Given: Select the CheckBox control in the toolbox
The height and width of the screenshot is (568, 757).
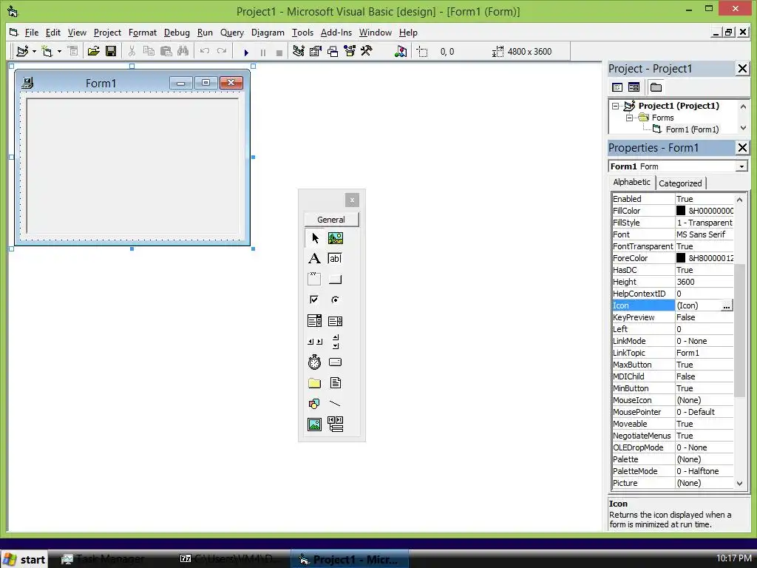Looking at the screenshot, I should (315, 300).
